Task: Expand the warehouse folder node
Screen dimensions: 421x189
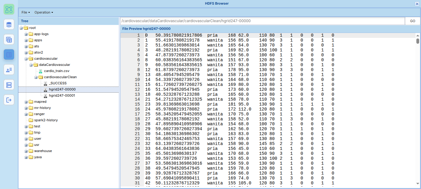Action: (26, 151)
